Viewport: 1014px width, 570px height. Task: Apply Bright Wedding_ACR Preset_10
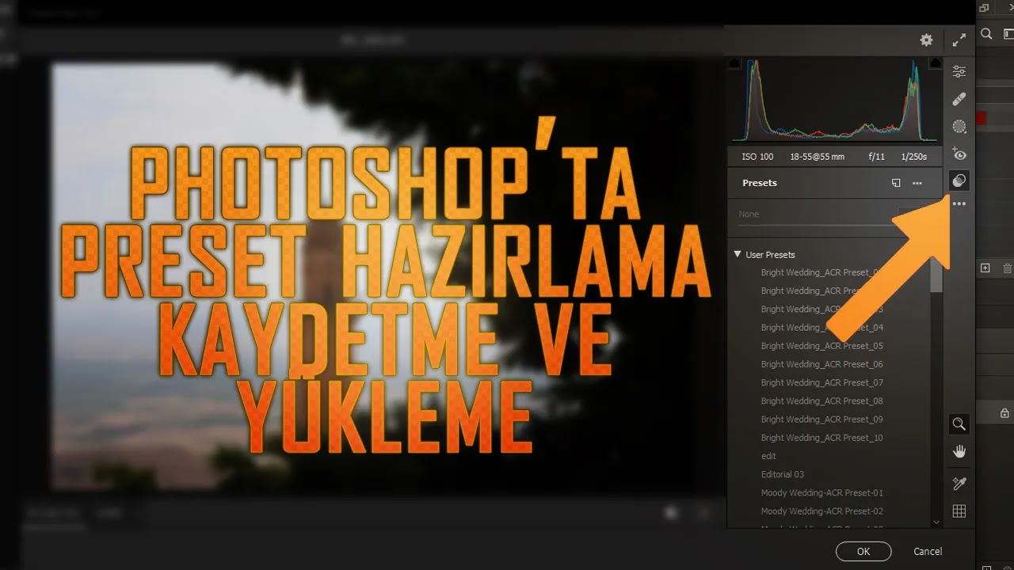(x=822, y=438)
